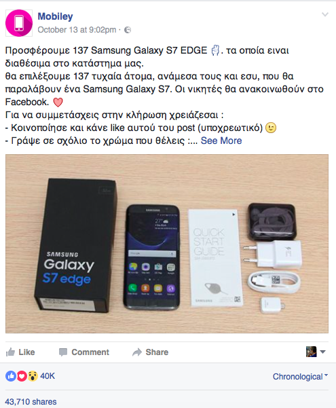Click the commenting-as profile avatar
The width and height of the screenshot is (336, 408).
tap(312, 352)
